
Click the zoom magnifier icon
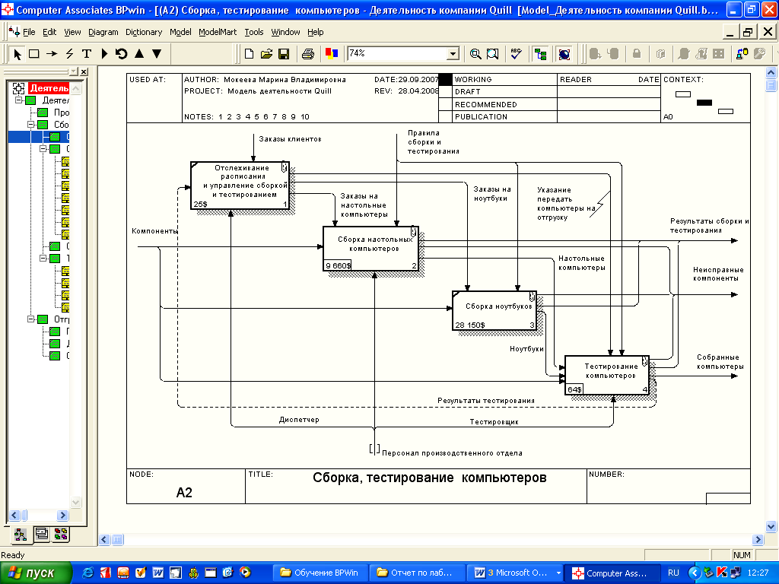coord(475,54)
